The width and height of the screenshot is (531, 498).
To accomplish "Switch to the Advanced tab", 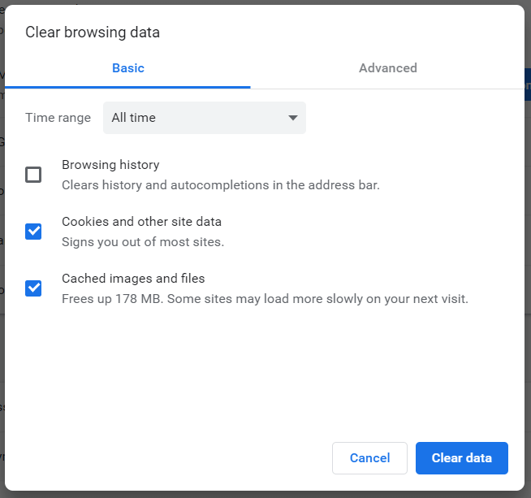I will pos(387,68).
